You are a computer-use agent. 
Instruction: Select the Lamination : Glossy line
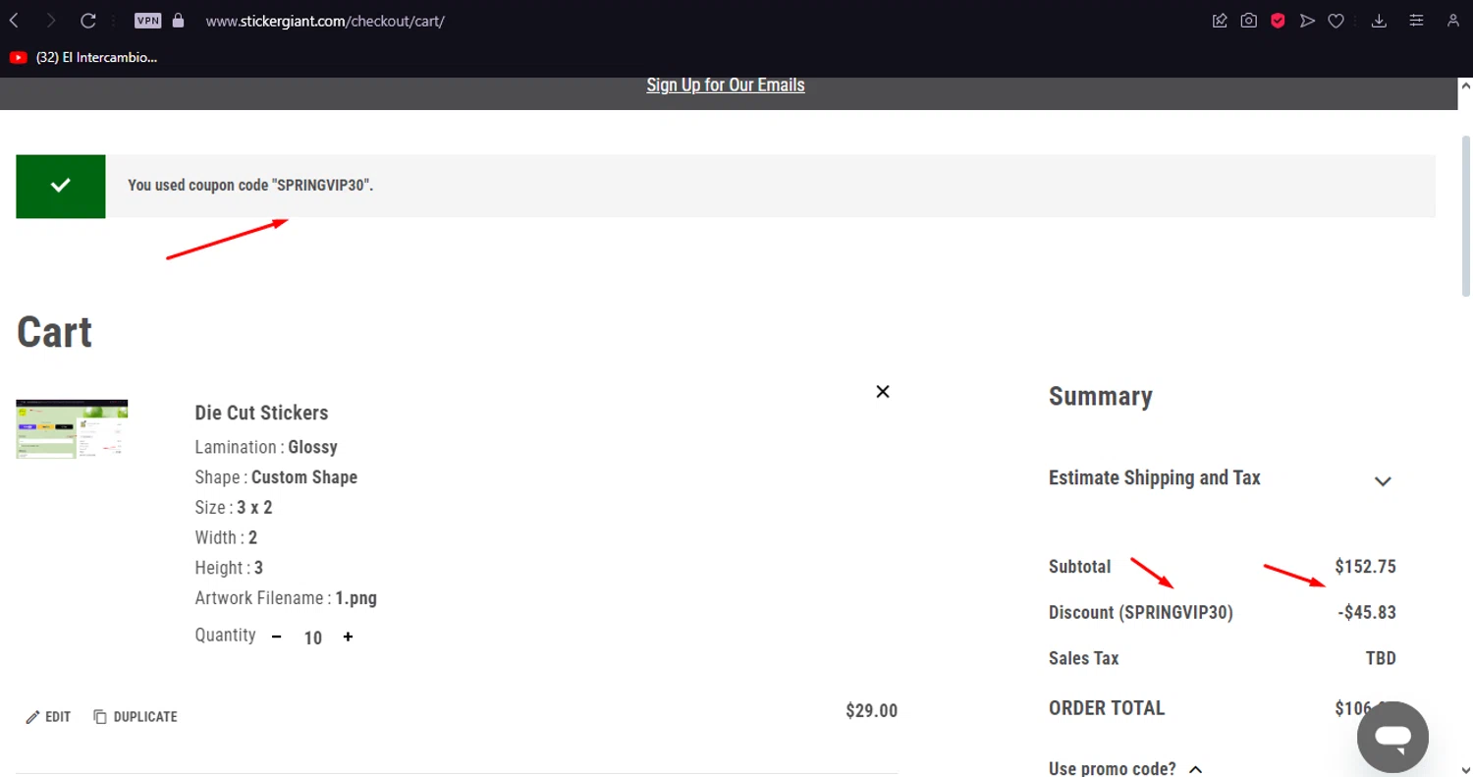click(x=266, y=447)
